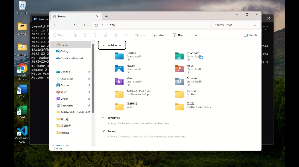Screen dimensions: 299x167
Task: Click the Delete trash icon
Action: (126, 35)
